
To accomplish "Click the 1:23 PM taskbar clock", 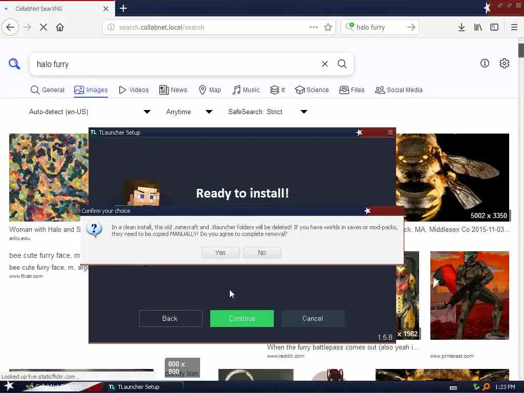I will 505,387.
